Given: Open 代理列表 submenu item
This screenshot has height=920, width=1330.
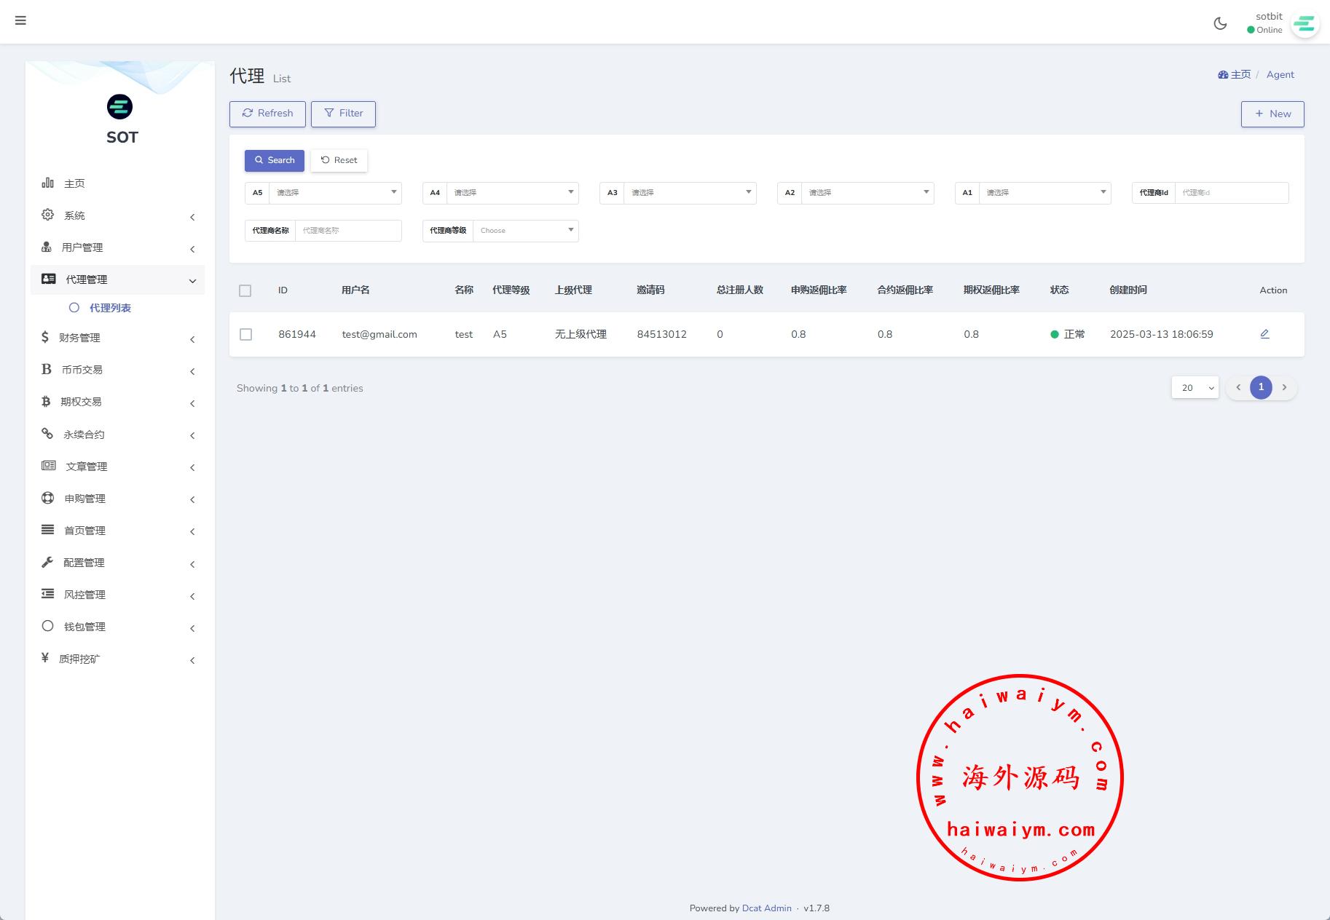Looking at the screenshot, I should point(110,308).
